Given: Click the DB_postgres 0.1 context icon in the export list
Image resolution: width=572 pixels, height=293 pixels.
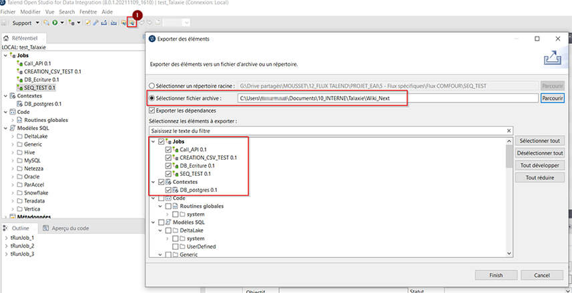Looking at the screenshot, I should click(x=176, y=190).
